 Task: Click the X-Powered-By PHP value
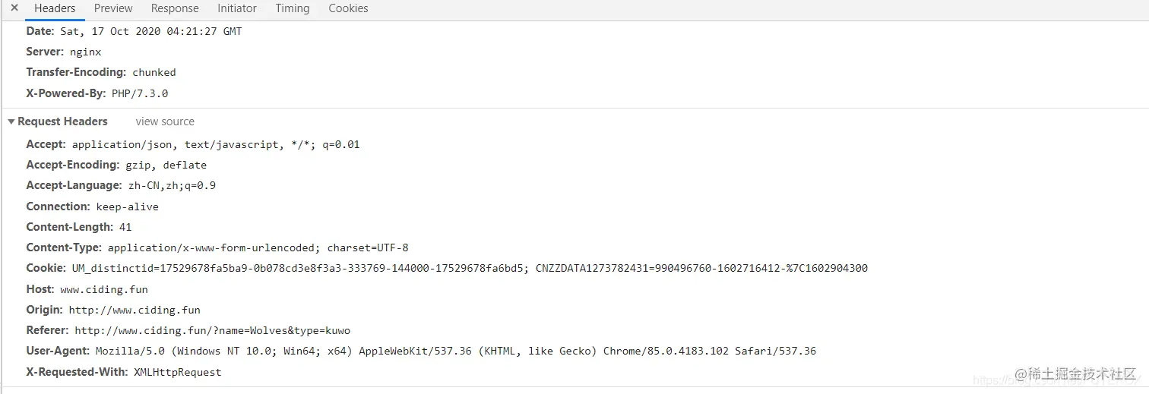[x=140, y=93]
